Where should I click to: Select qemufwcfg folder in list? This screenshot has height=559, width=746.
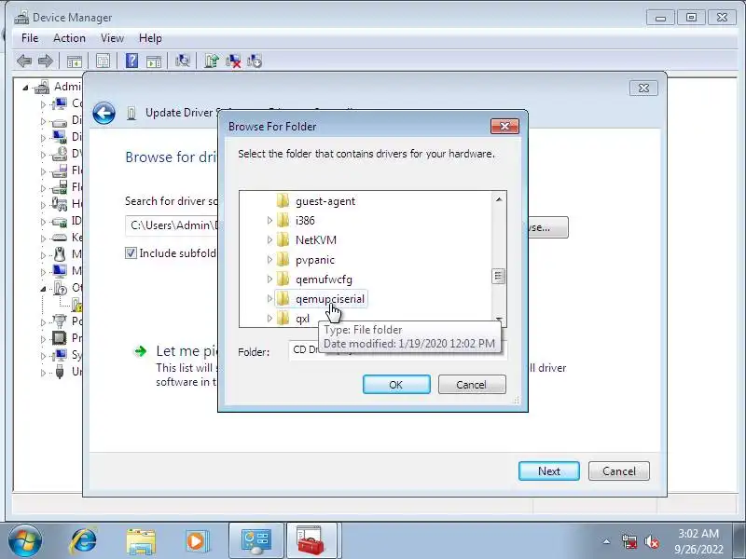point(324,279)
